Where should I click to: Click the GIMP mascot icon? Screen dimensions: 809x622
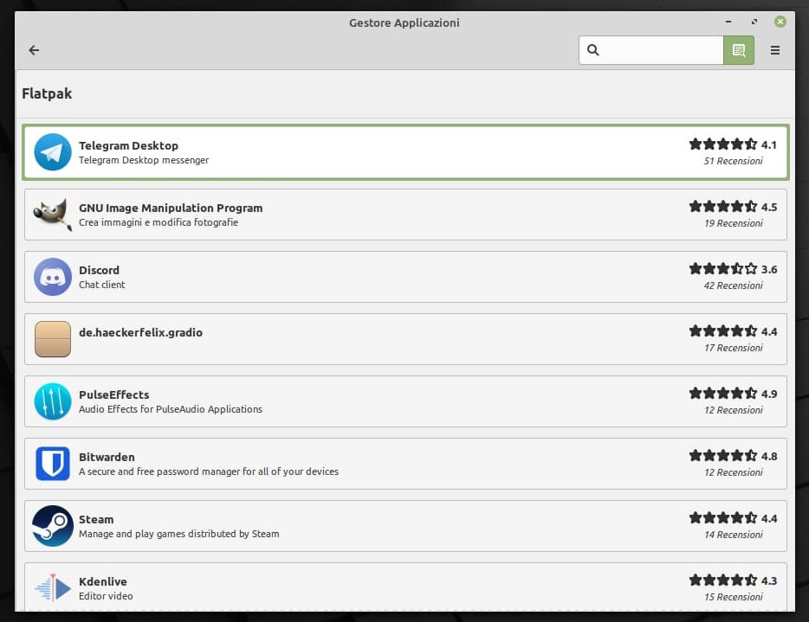coord(53,215)
